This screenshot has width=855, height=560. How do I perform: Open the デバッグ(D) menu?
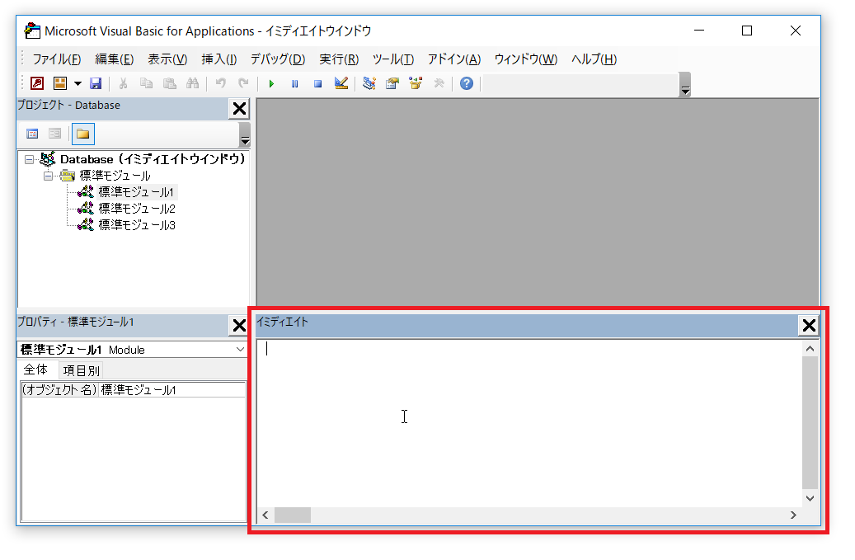coord(278,59)
